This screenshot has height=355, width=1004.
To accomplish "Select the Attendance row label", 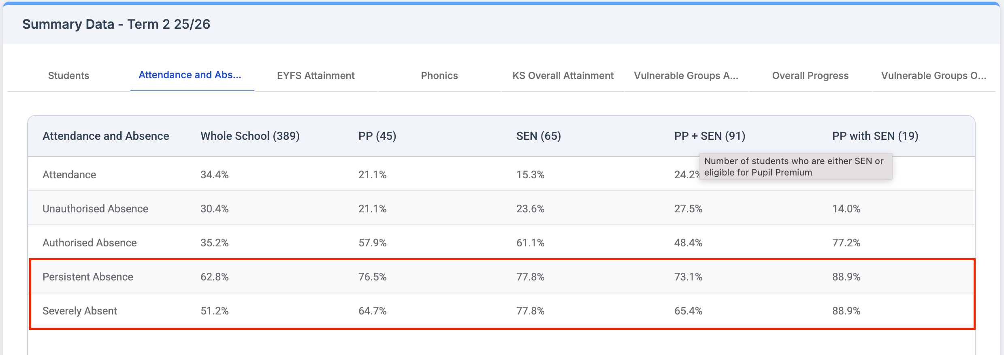I will [x=69, y=175].
